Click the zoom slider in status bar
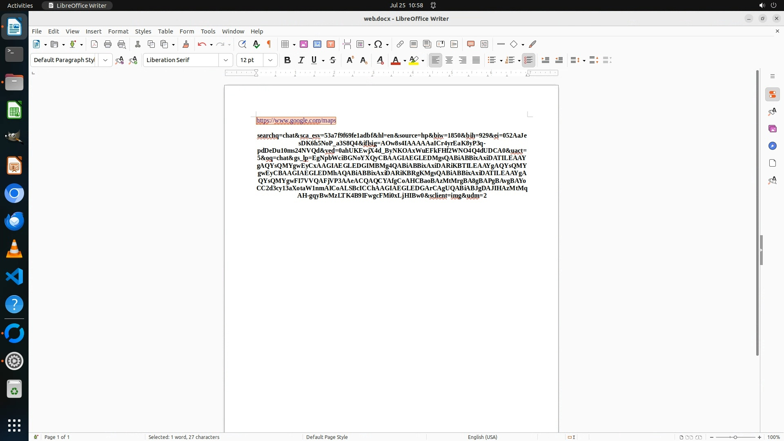 coord(735,437)
